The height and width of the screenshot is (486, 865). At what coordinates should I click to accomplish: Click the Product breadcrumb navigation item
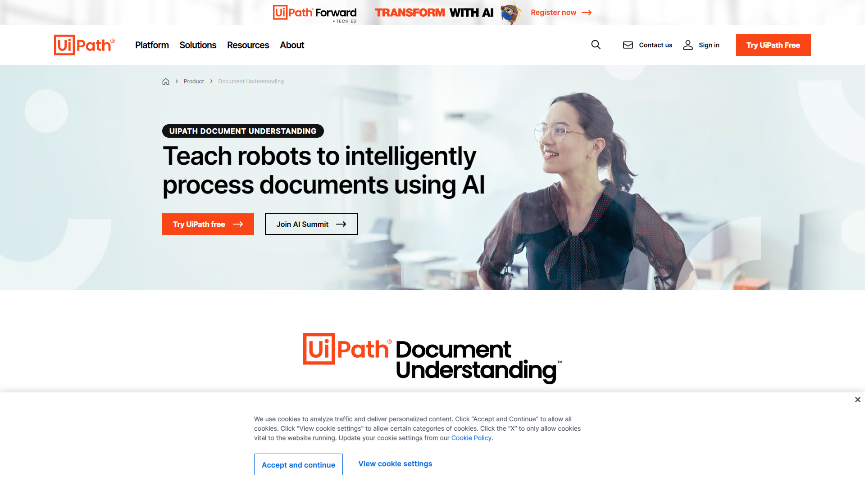point(194,81)
